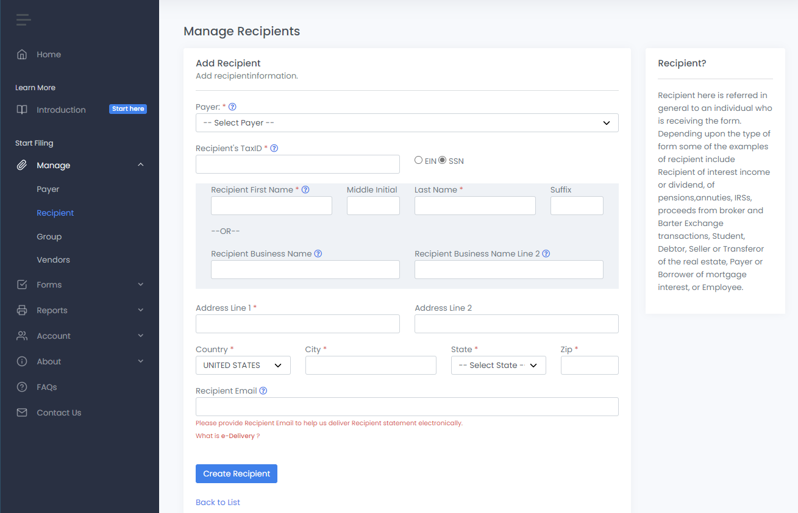Select the EIN radio button
The image size is (798, 513).
pyautogui.click(x=418, y=160)
